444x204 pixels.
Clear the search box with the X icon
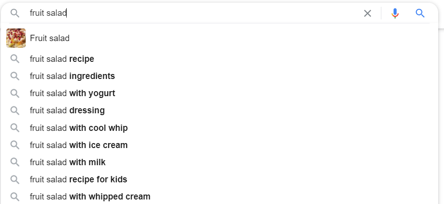(x=367, y=13)
